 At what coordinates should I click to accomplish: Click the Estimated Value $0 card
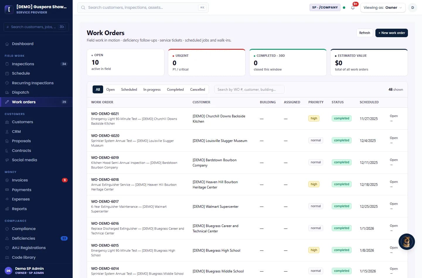click(x=369, y=62)
